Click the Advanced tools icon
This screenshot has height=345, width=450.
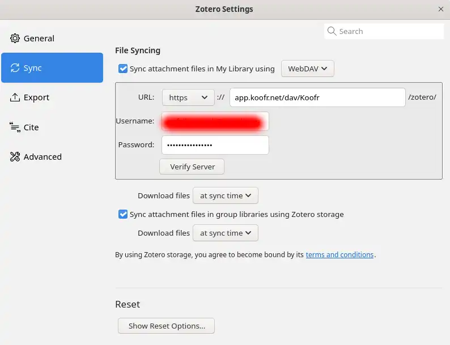pyautogui.click(x=15, y=157)
